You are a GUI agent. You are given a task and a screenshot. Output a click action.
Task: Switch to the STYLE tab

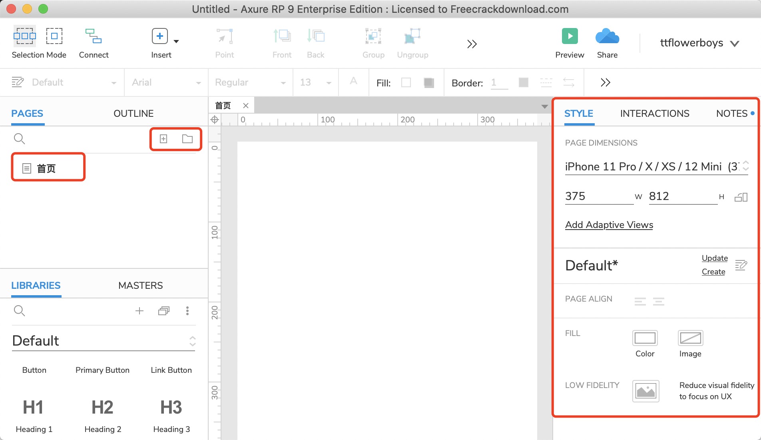pos(579,114)
